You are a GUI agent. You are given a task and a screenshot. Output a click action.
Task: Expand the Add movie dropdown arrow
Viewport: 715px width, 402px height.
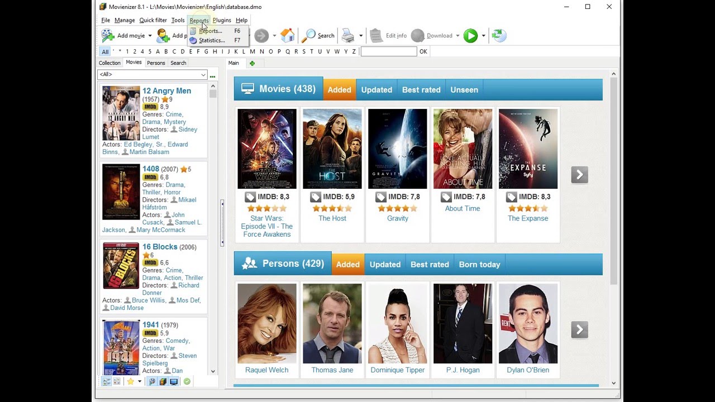[150, 36]
